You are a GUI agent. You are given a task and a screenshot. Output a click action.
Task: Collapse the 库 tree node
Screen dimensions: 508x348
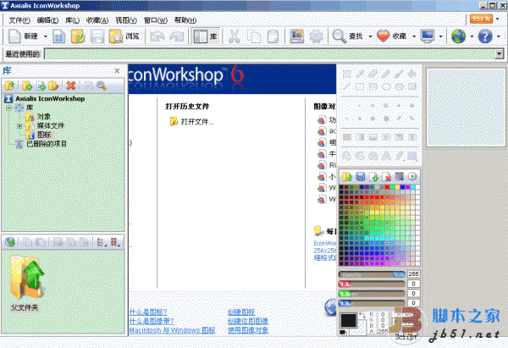tap(8, 108)
